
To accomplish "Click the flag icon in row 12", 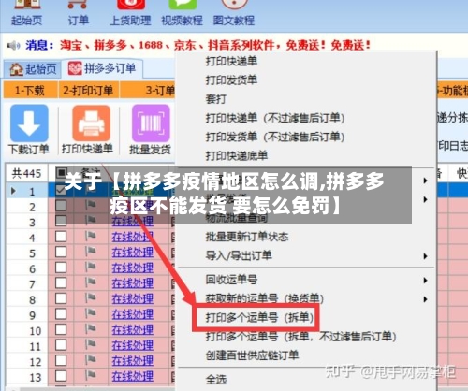I will (90, 360).
